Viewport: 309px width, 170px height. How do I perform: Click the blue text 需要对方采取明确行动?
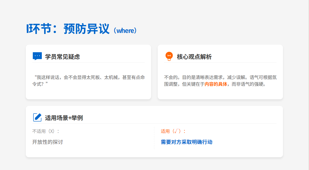[187, 142]
